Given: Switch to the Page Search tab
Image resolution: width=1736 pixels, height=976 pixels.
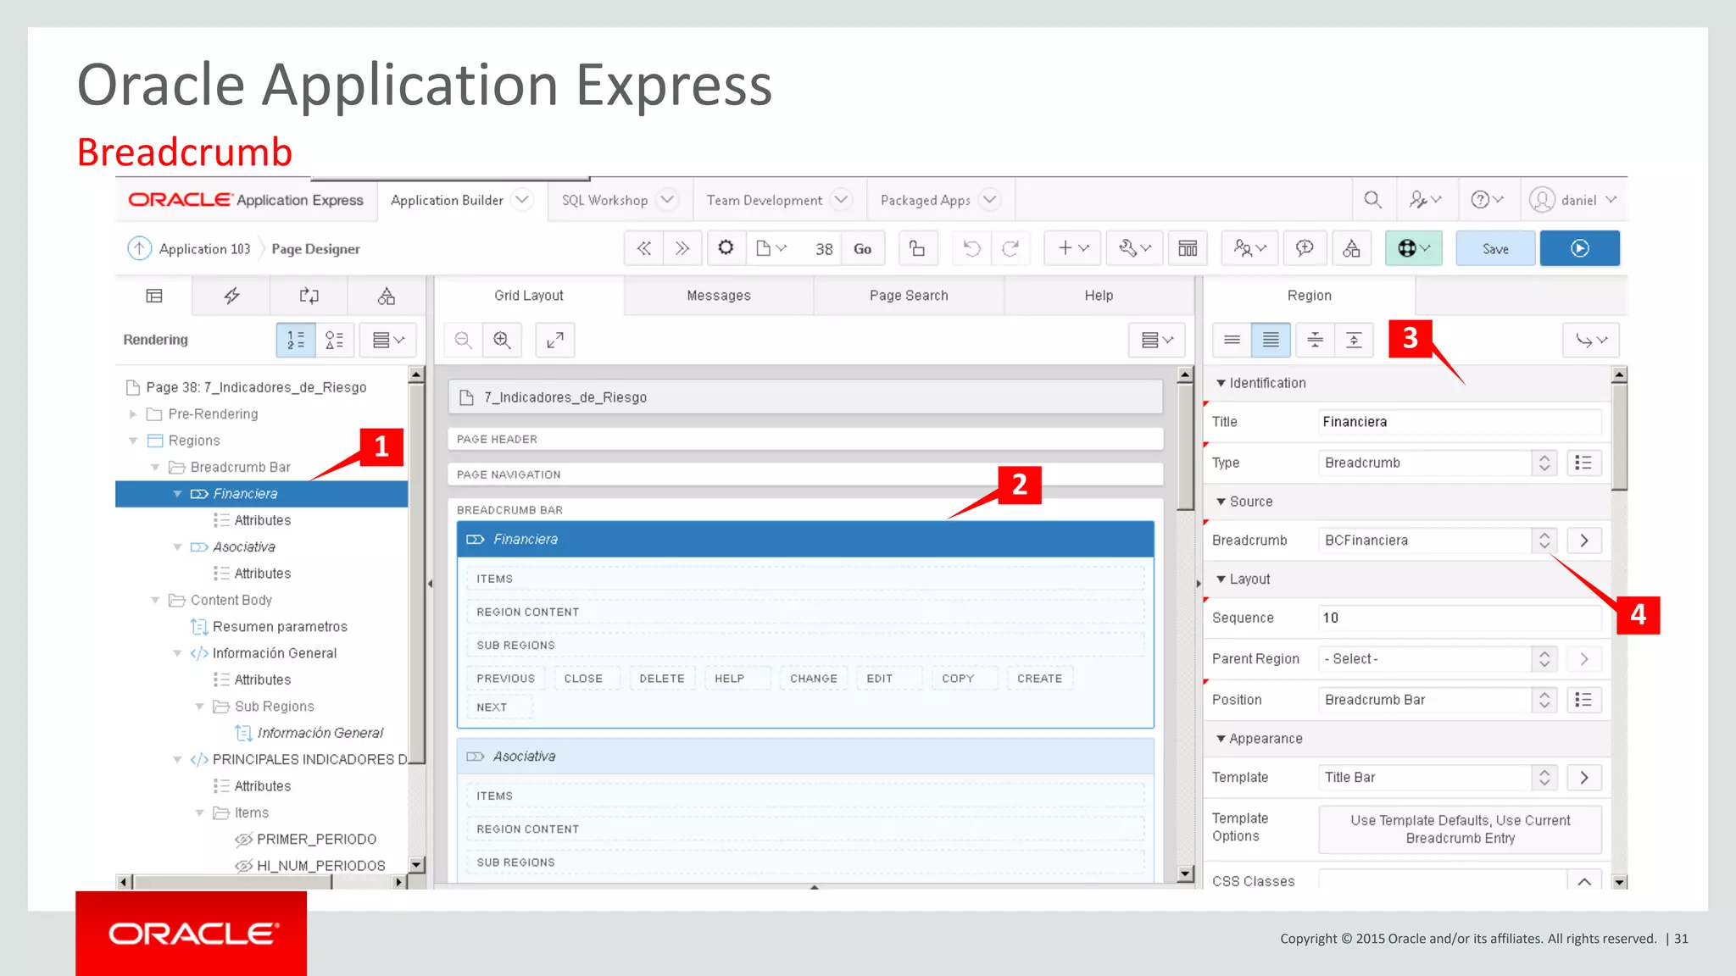Looking at the screenshot, I should point(909,296).
